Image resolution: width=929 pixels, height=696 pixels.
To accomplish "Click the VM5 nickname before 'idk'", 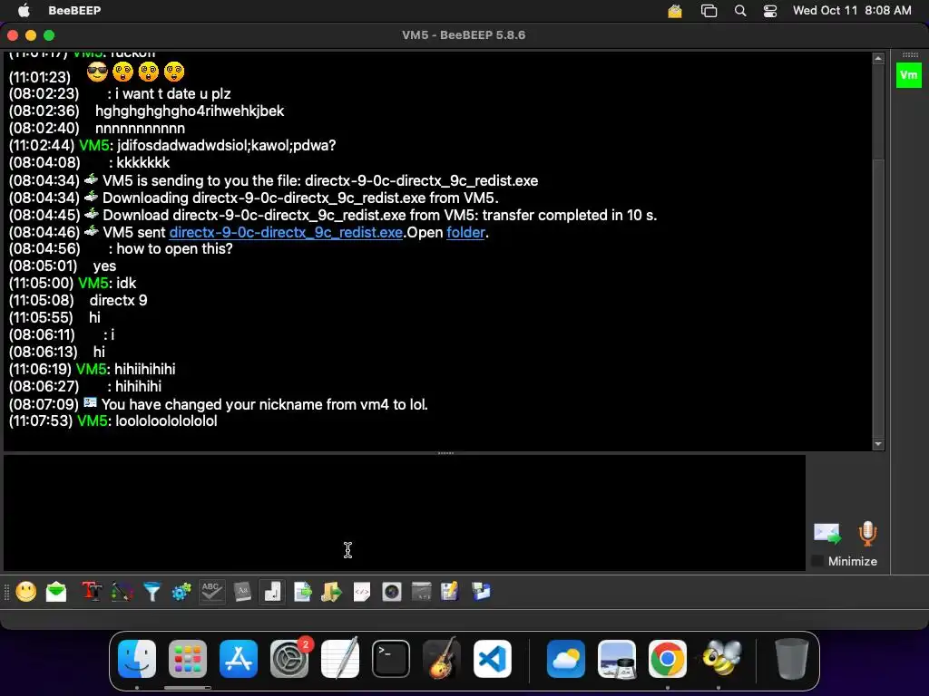I will 93,283.
